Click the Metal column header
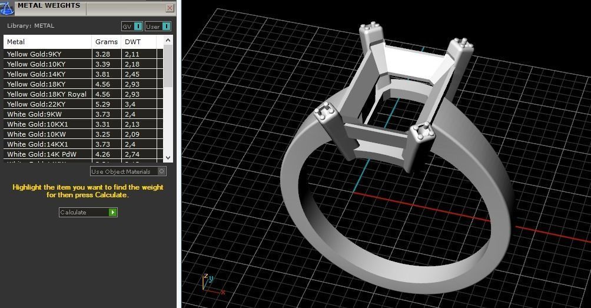This screenshot has width=591, height=308. pos(48,42)
